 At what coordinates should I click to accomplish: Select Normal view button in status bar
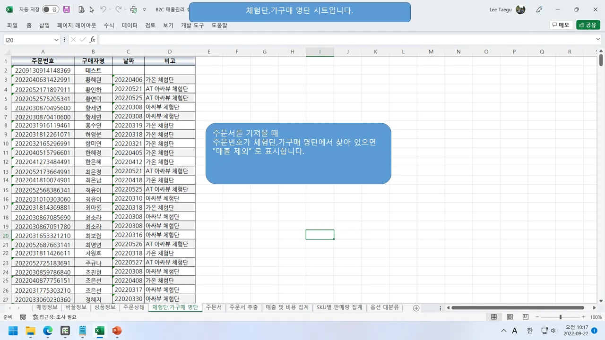494,317
